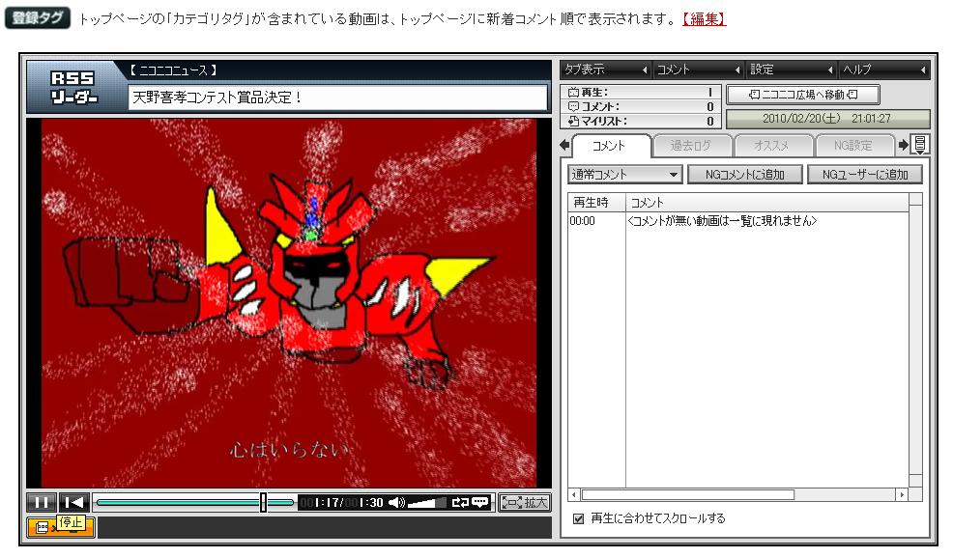Click the 拡大 fullscreen button

point(525,503)
